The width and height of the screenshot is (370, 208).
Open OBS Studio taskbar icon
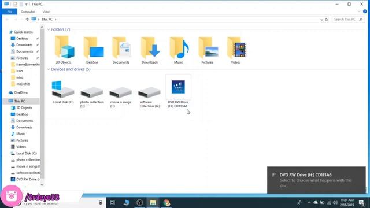coord(139,203)
